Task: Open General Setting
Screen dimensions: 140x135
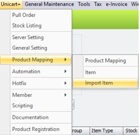Action: [36, 48]
